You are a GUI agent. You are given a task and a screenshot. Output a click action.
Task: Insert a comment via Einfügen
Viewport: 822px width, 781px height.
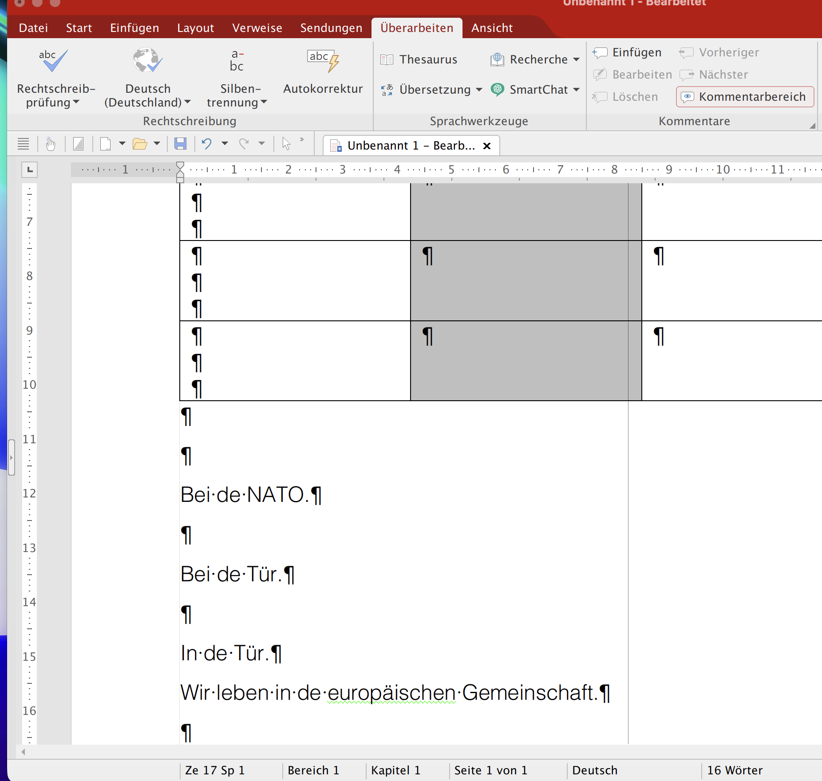tap(627, 52)
